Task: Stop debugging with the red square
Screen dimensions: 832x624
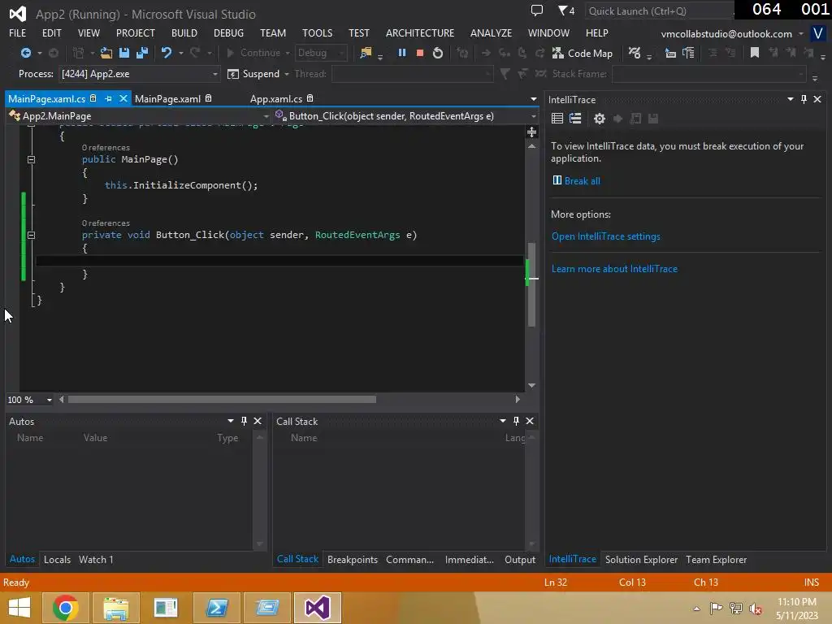Action: pyautogui.click(x=420, y=53)
